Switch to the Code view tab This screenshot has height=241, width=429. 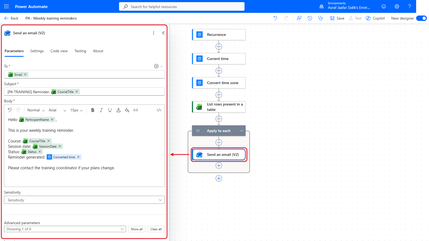tap(59, 51)
